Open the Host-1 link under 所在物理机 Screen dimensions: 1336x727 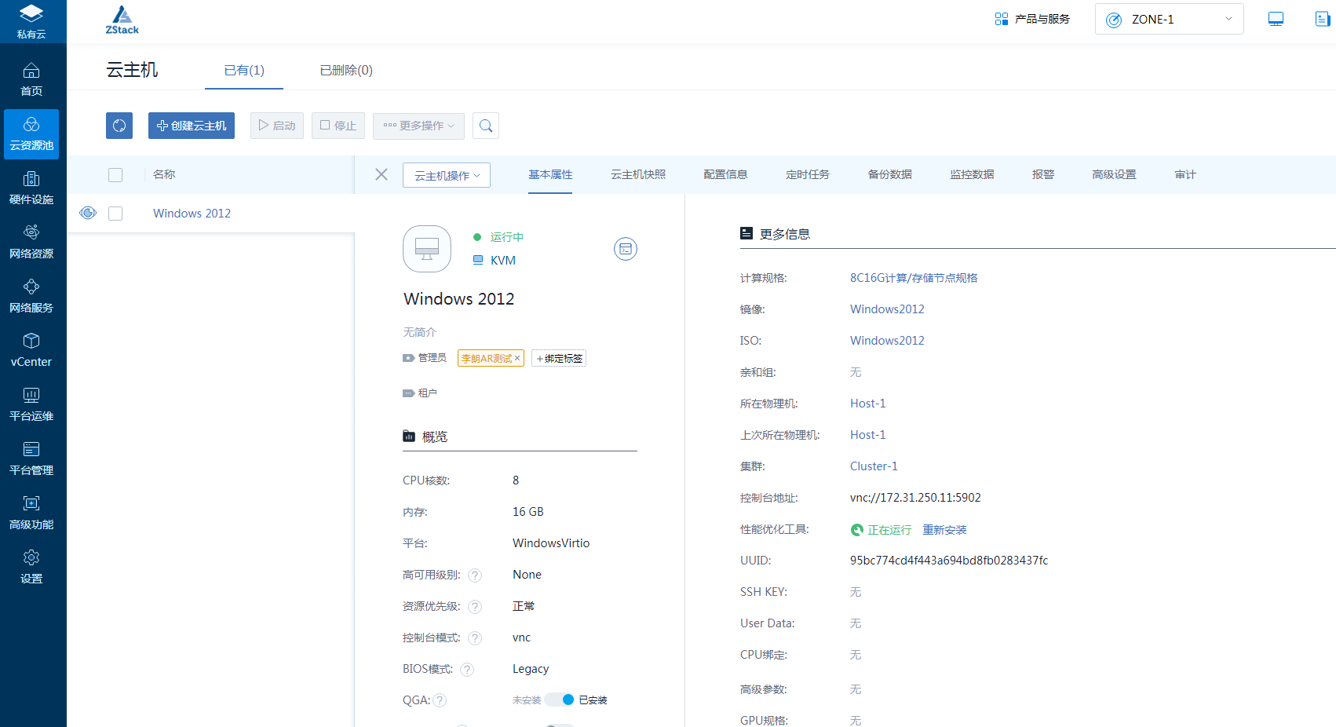click(x=867, y=404)
